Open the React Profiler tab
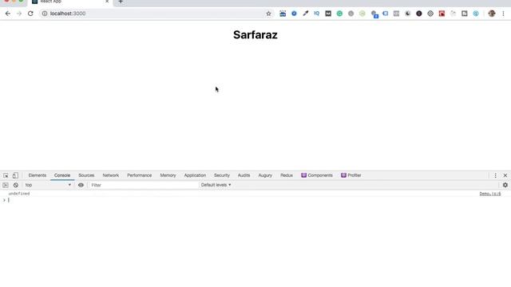The width and height of the screenshot is (511, 287). (x=351, y=175)
